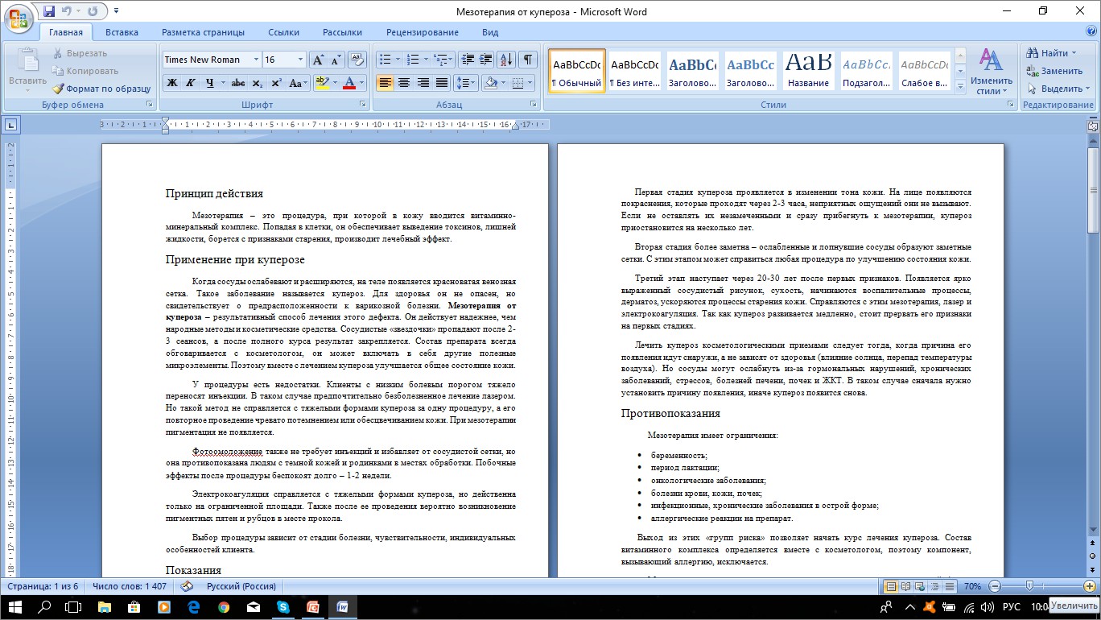The width and height of the screenshot is (1101, 620).
Task: Redo the last action
Action: click(x=93, y=12)
